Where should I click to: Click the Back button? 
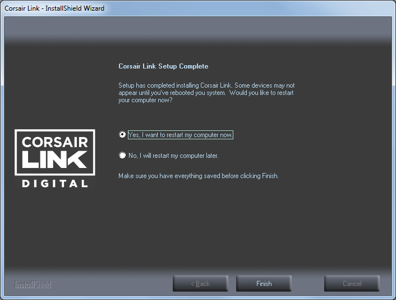pos(201,284)
